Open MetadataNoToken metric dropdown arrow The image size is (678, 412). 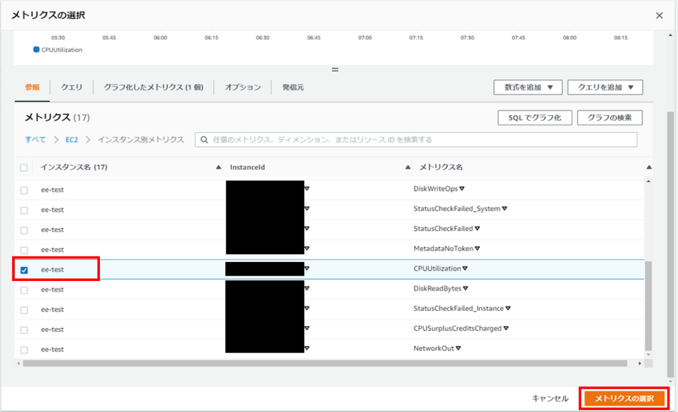tap(477, 248)
